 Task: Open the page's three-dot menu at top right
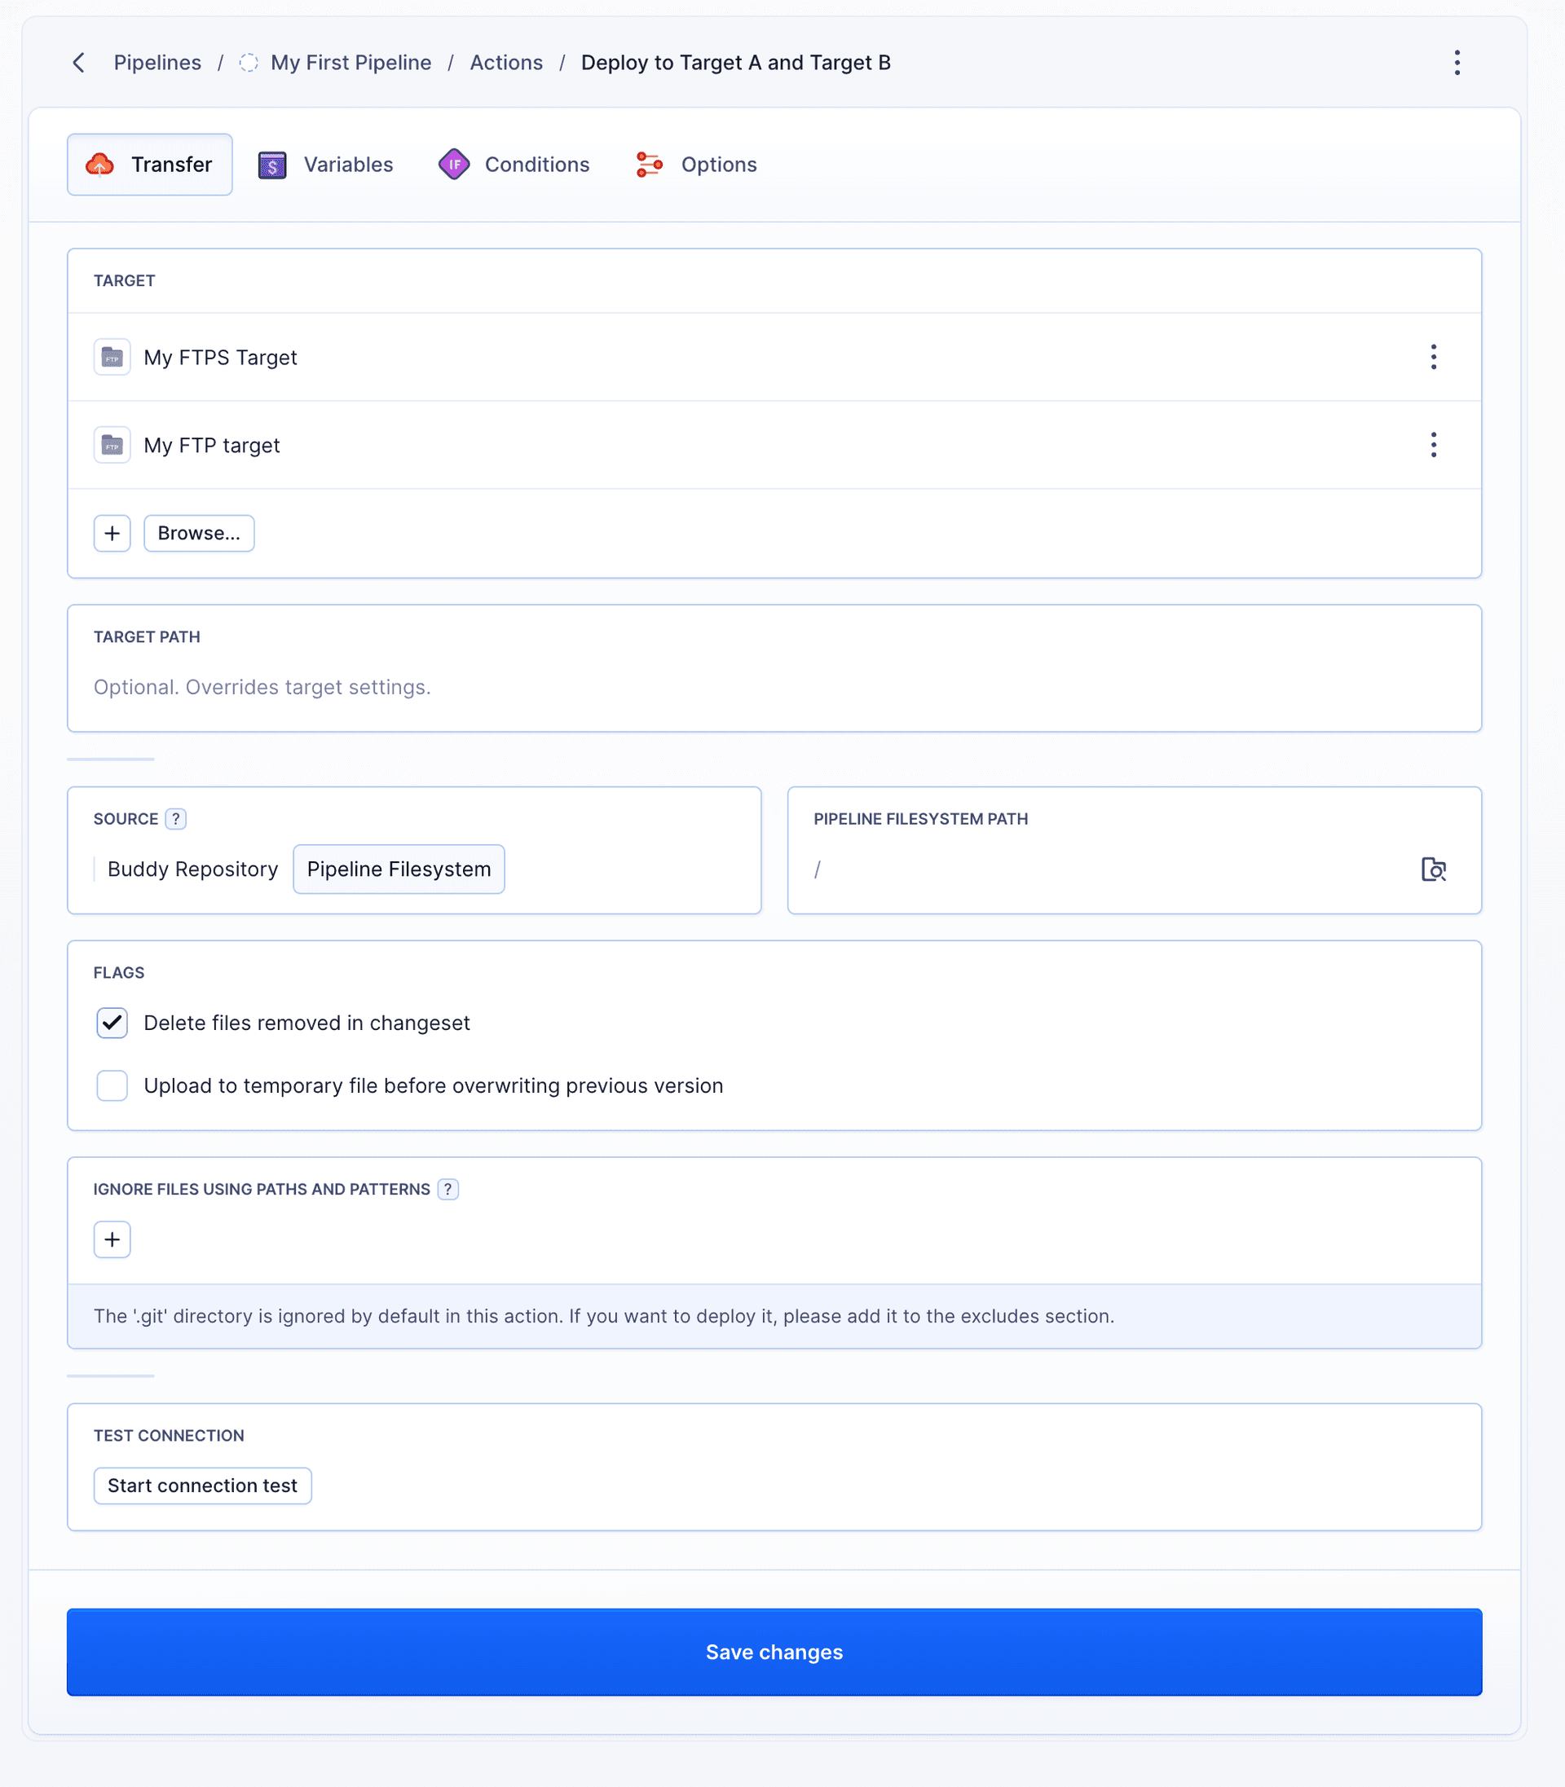tap(1457, 63)
